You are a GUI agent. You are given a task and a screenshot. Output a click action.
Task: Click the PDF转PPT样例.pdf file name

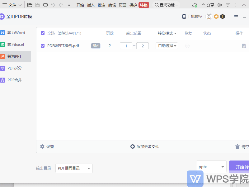pyautogui.click(x=63, y=46)
